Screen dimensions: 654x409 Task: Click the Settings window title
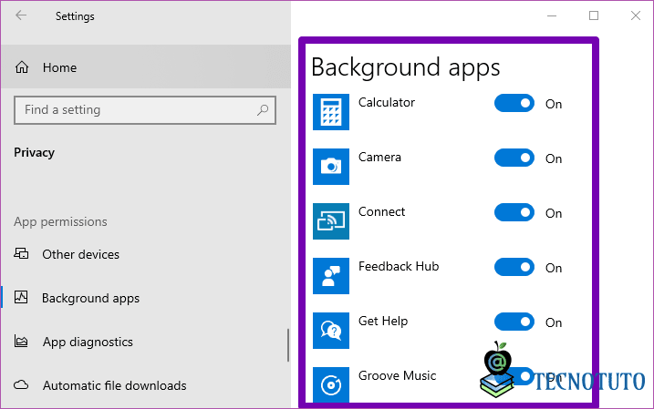coord(75,16)
